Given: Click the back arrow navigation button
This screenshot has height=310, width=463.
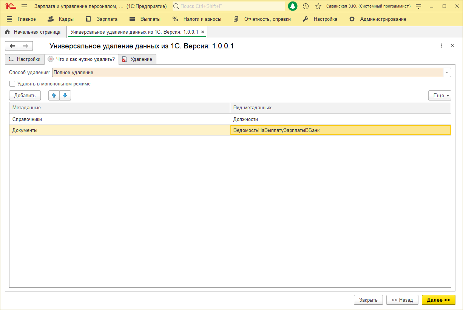Looking at the screenshot, I should click(x=12, y=46).
